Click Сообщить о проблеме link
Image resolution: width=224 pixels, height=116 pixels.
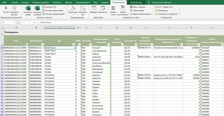click(166, 14)
